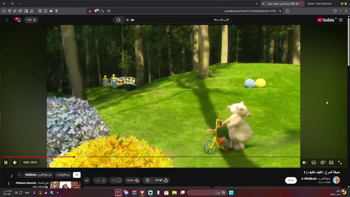Open the File Explorer taskbar icon
Screen dimensions: 350x197
[174, 193]
